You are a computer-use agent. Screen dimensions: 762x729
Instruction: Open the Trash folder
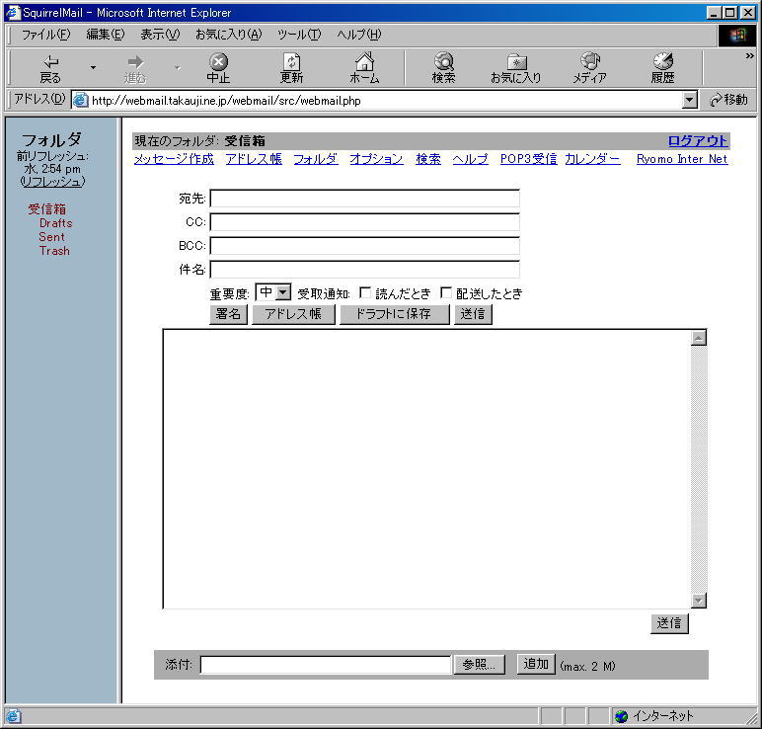pyautogui.click(x=54, y=251)
